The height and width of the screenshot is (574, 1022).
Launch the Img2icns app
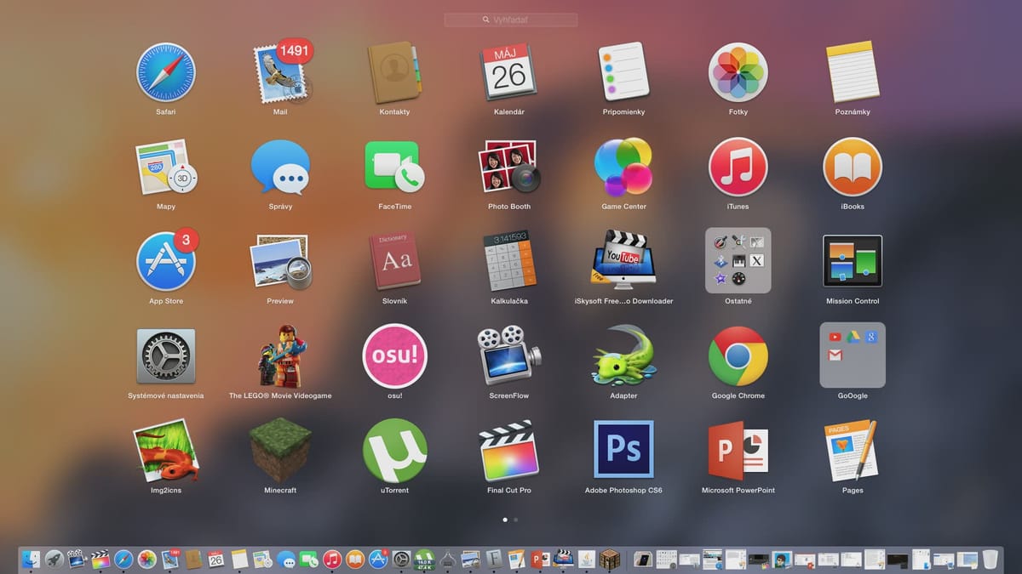click(166, 451)
